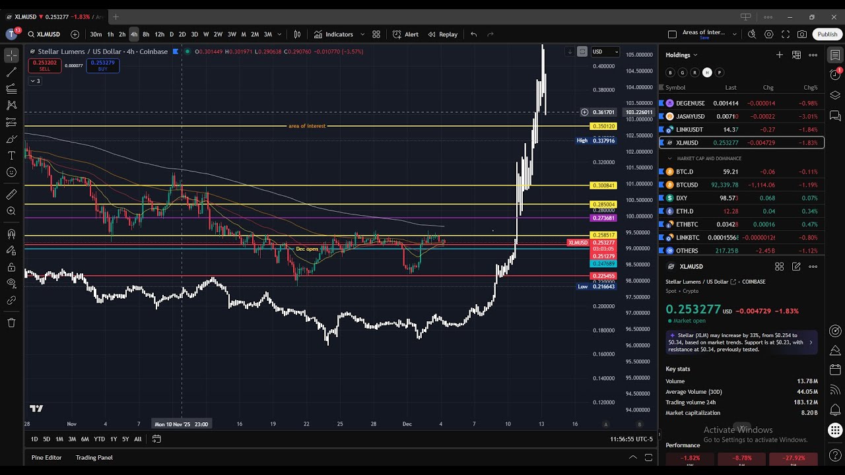Search symbol XLMUSD field
This screenshot has height=475, width=845.
(44, 34)
